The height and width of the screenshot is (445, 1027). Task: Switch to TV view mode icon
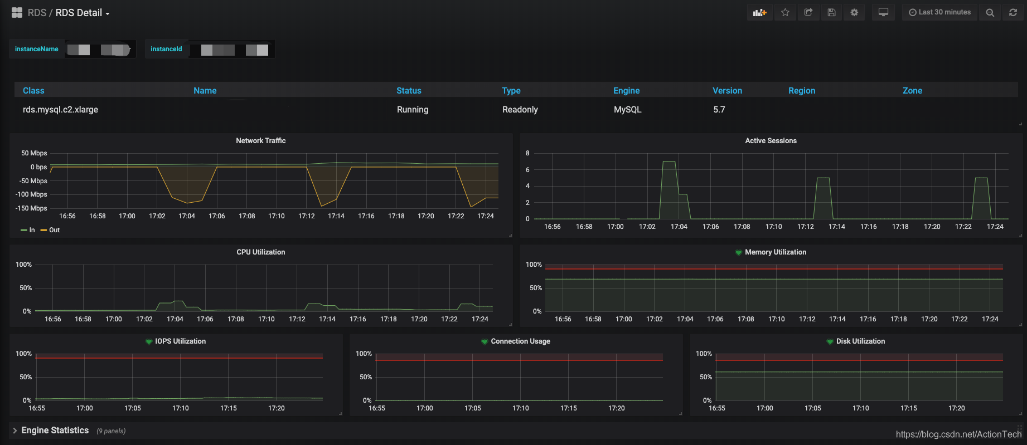(883, 12)
